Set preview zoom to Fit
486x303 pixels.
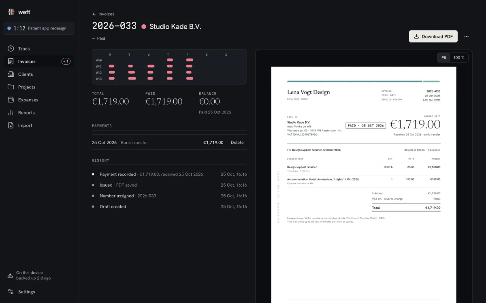point(444,58)
